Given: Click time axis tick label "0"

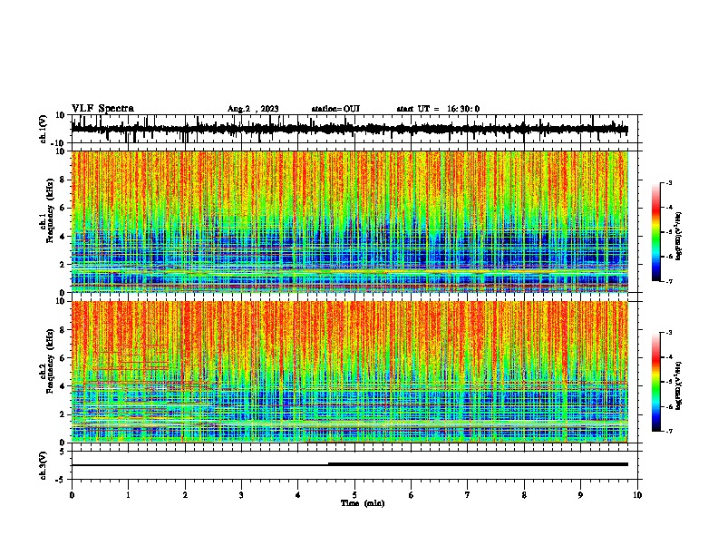Looking at the screenshot, I should 72,495.
